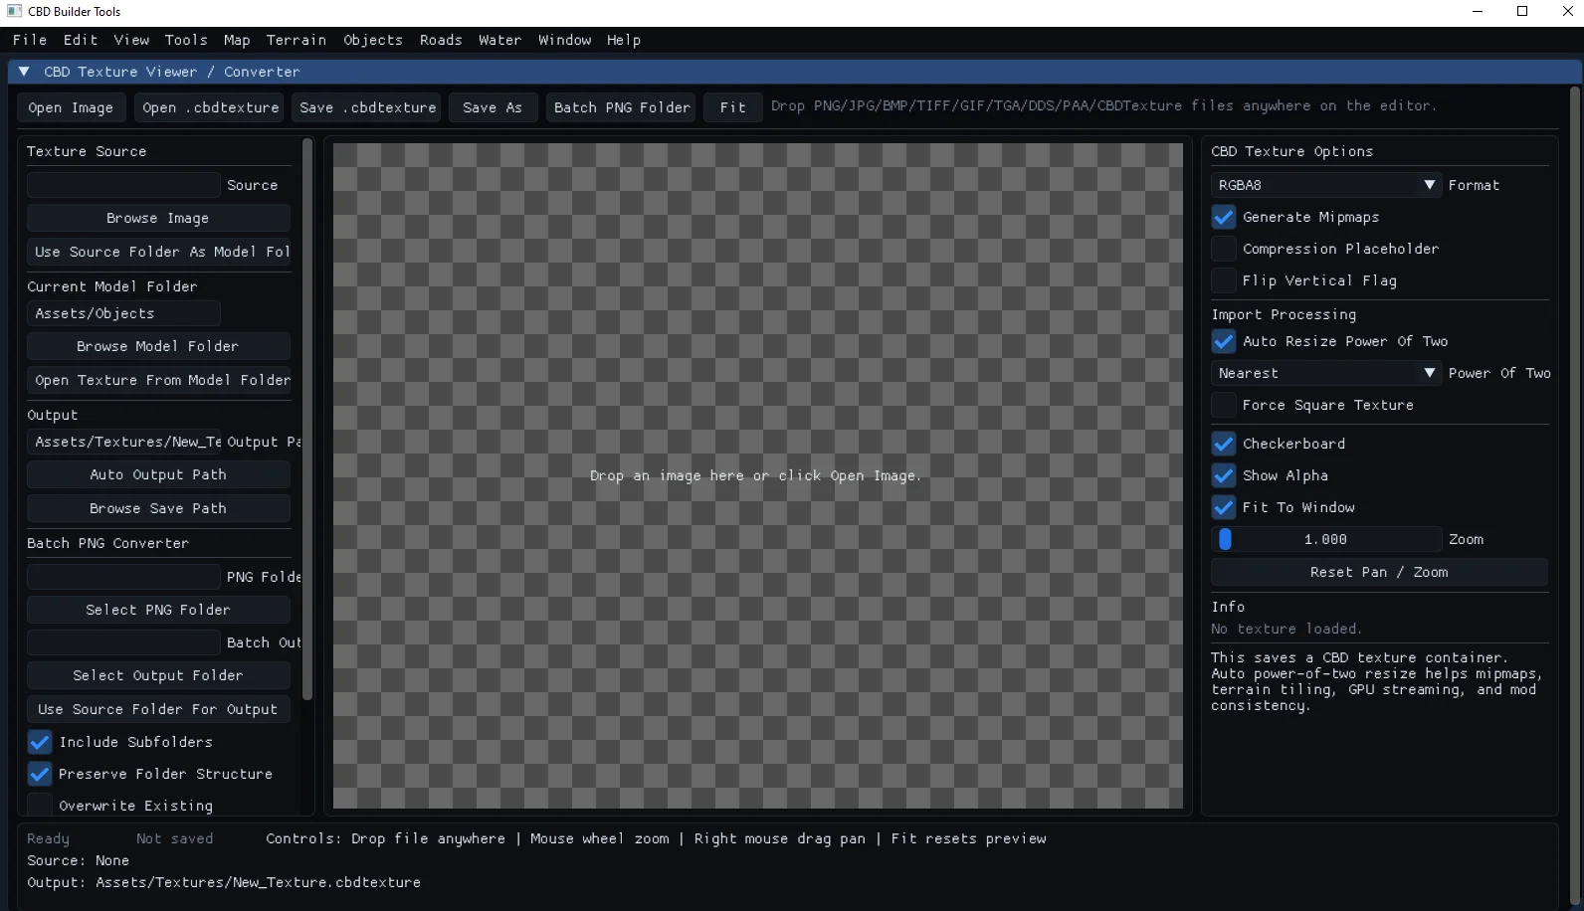
Task: Open the RGBA8 Format dropdown
Action: tap(1325, 185)
